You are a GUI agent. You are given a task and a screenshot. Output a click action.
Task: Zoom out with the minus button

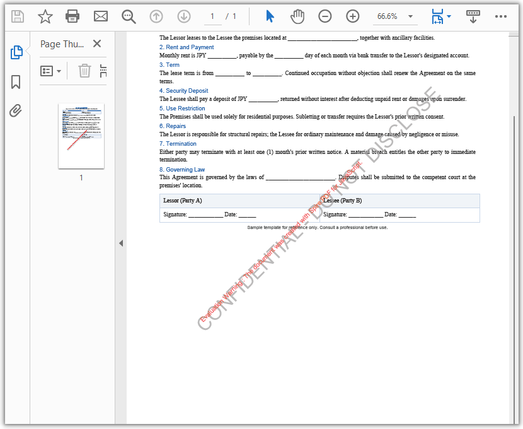(325, 16)
